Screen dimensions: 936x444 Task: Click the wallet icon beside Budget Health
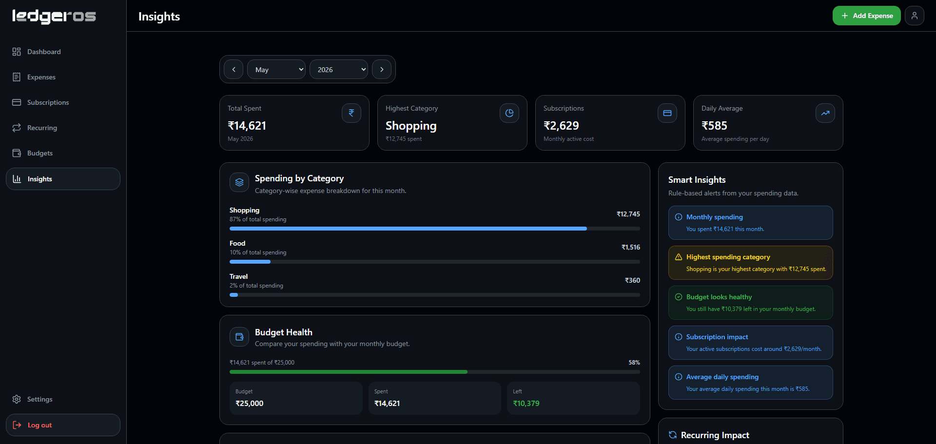(239, 337)
